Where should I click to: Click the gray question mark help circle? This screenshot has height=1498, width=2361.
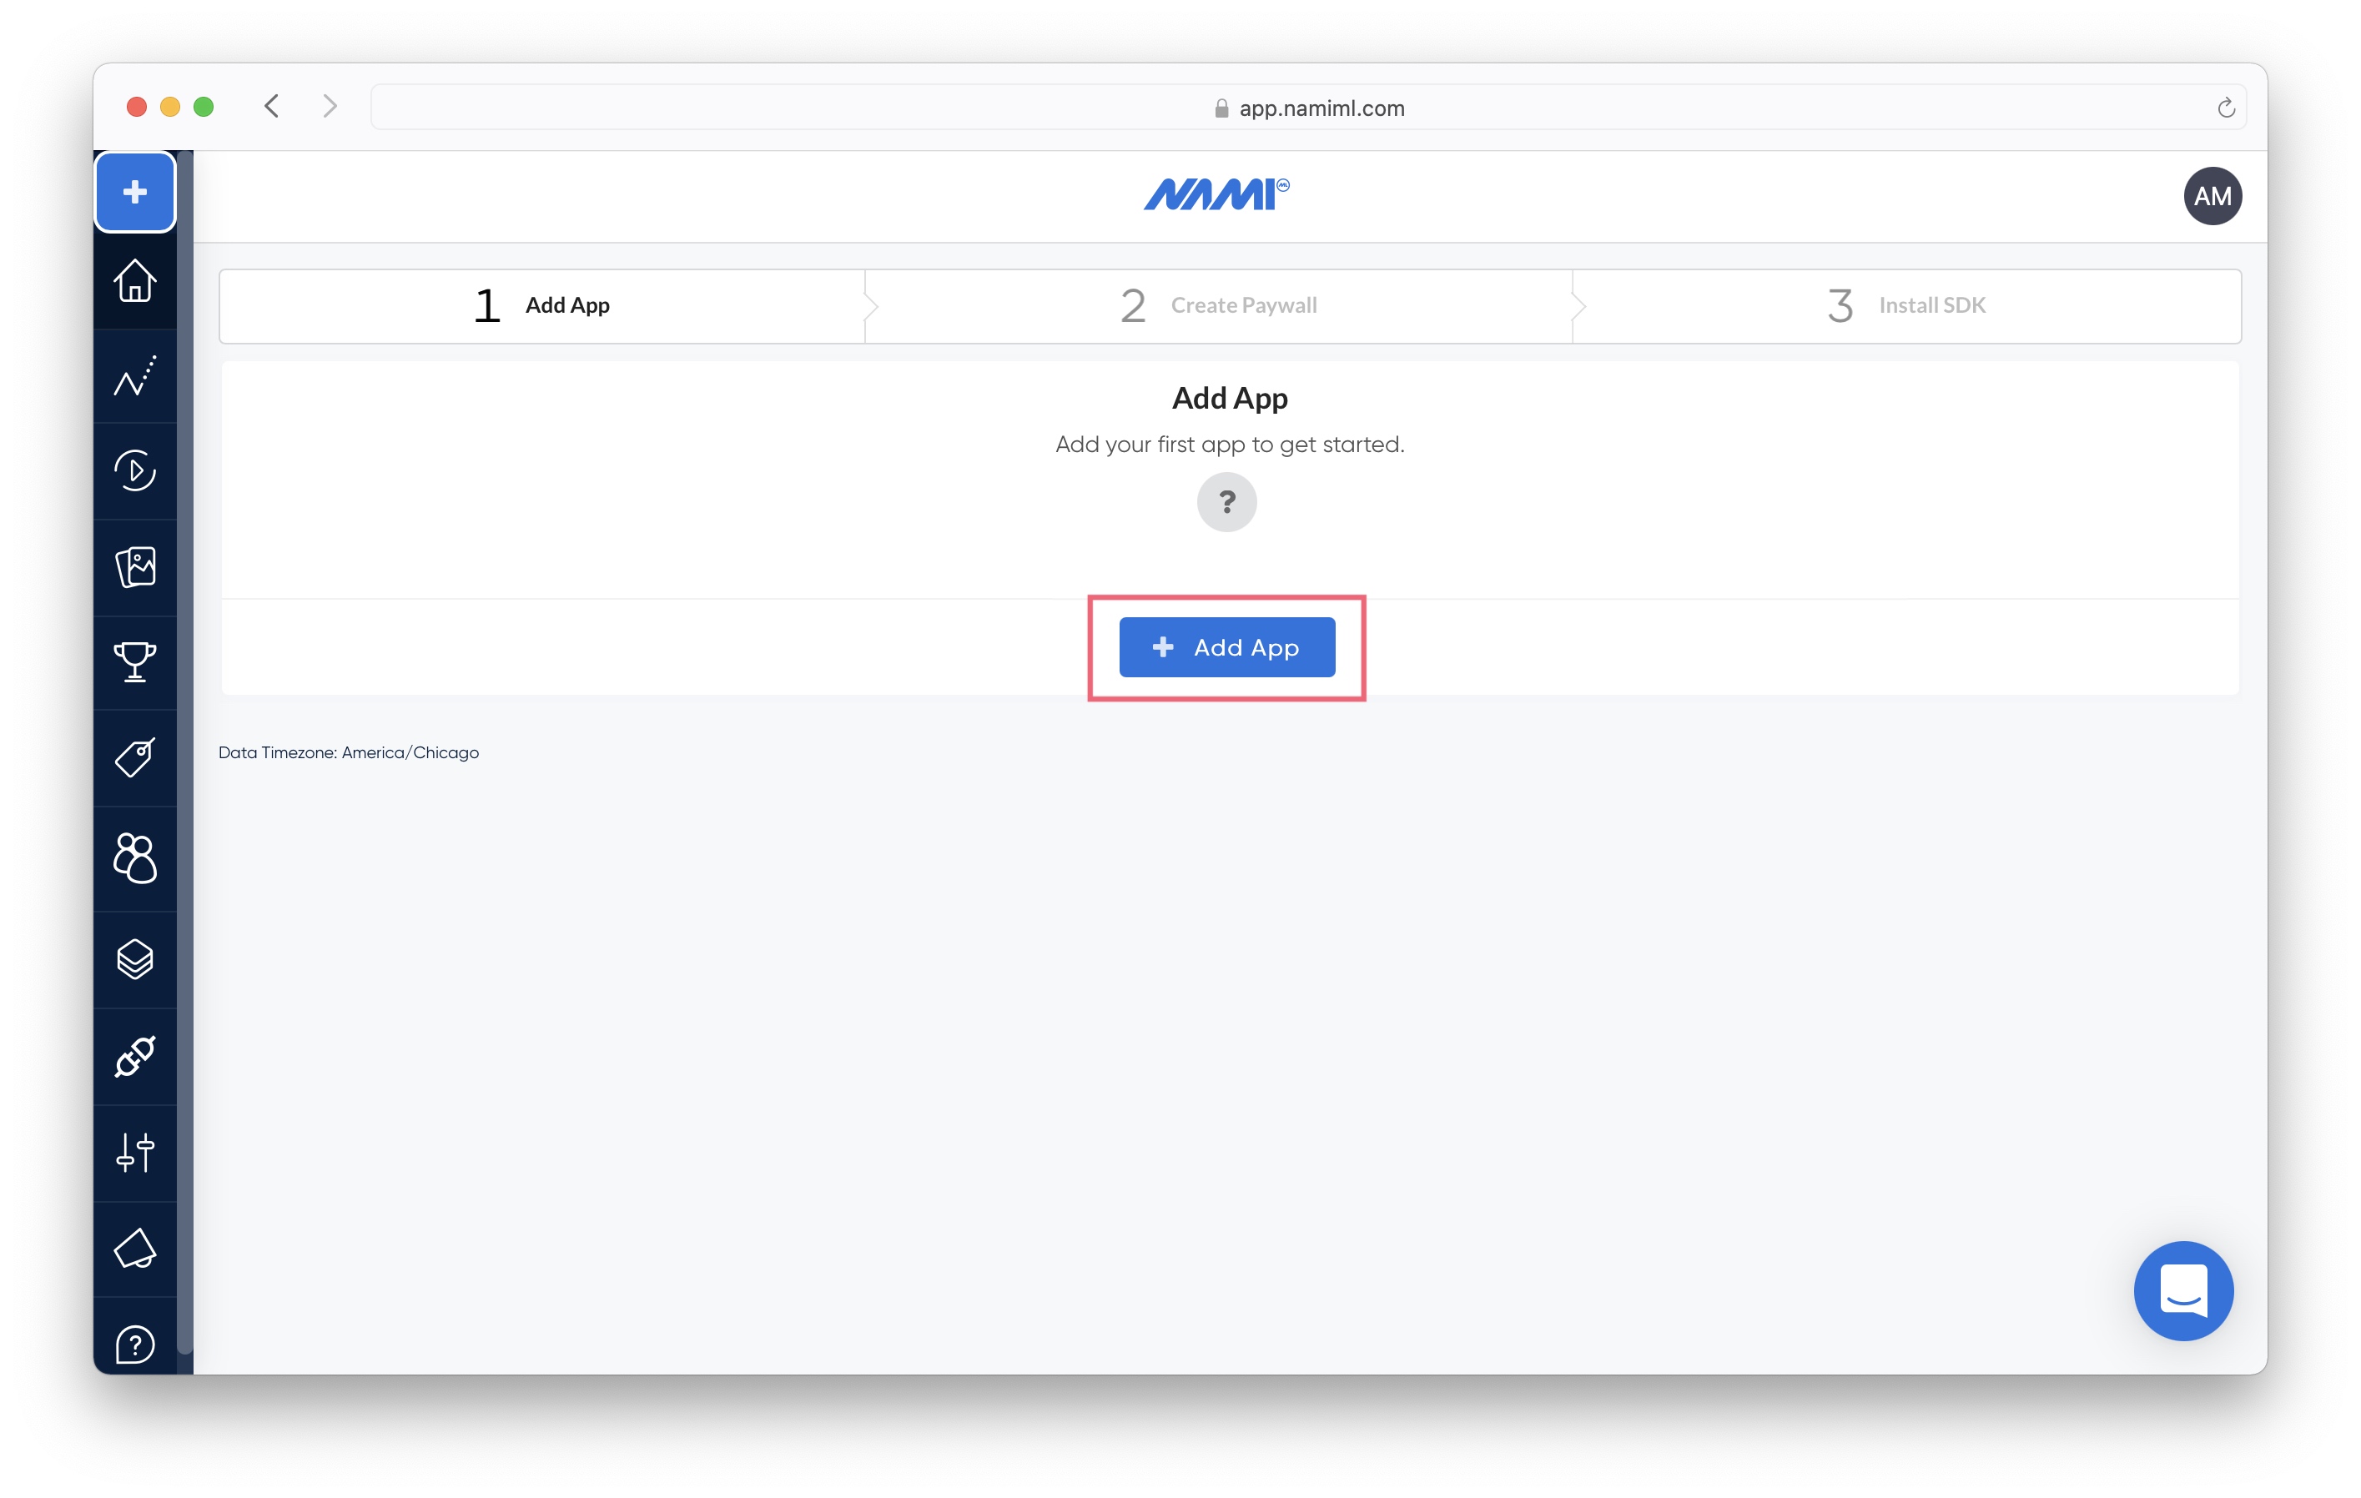[x=1226, y=502]
